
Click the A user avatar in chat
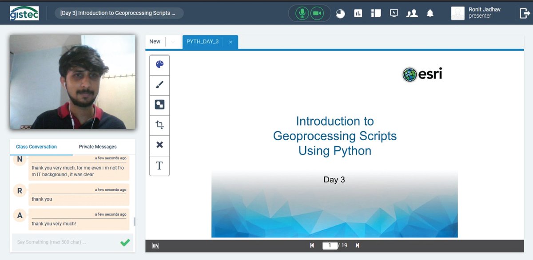20,216
